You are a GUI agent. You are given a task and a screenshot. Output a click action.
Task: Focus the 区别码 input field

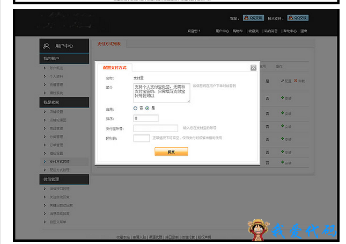pyautogui.click(x=142, y=138)
